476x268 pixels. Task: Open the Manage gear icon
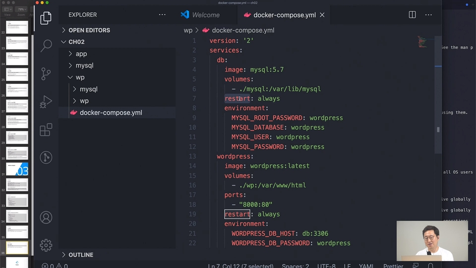[46, 245]
